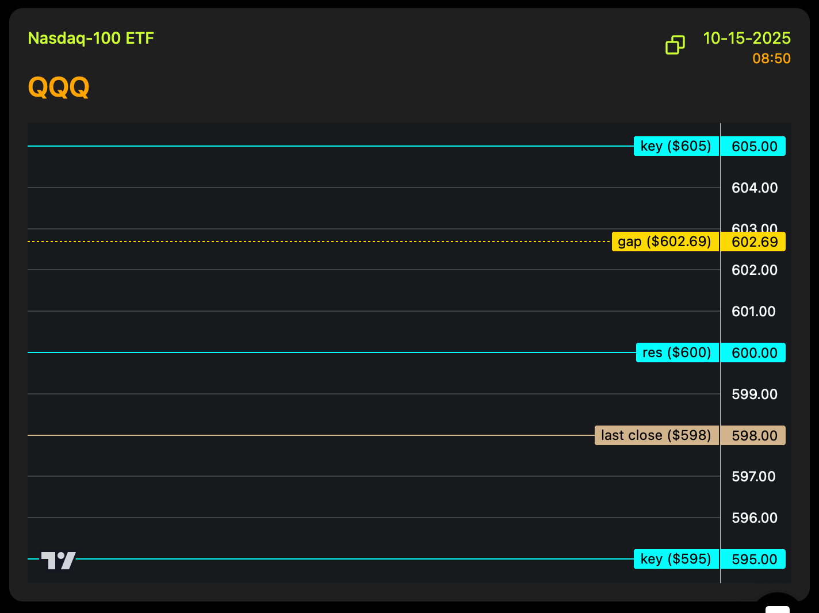Click the 604.00 price axis value
This screenshot has width=819, height=613.
[754, 188]
